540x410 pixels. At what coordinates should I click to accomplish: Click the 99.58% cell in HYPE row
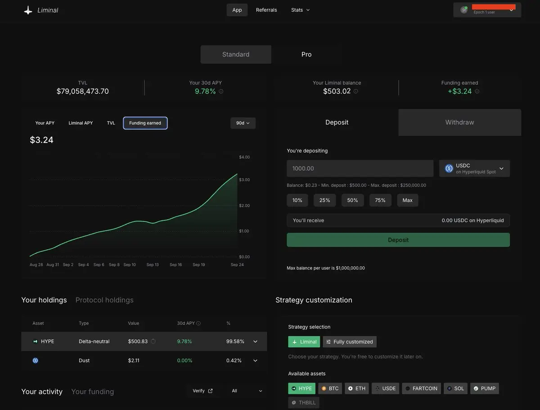point(235,342)
